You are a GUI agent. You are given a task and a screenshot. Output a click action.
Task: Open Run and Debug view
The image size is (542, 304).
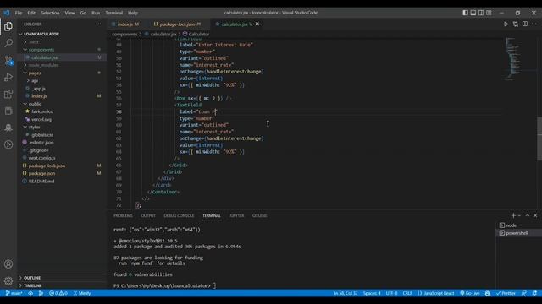click(8, 77)
